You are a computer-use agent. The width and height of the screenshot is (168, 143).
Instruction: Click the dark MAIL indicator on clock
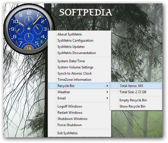pos(16,42)
